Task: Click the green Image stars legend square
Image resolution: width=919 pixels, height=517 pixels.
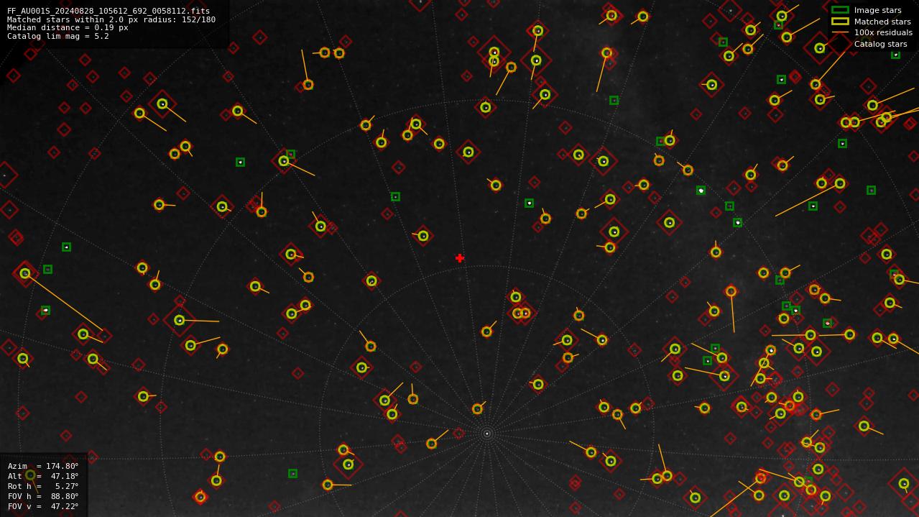Action: (x=840, y=10)
